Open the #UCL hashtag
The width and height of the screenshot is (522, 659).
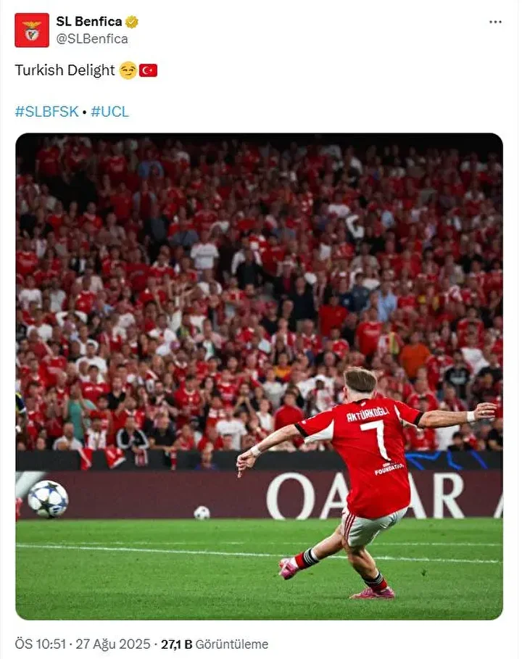[109, 112]
